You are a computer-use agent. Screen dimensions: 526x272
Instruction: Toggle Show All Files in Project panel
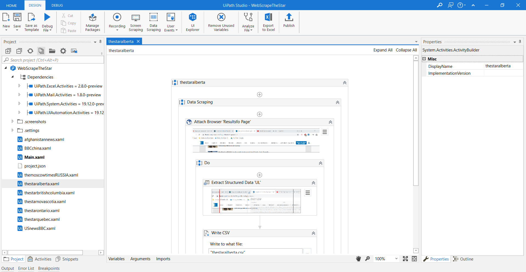41,51
